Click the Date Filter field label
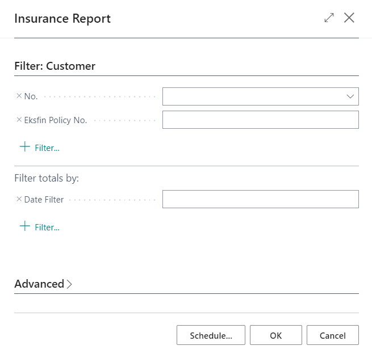This screenshot has height=358, width=372. click(44, 199)
